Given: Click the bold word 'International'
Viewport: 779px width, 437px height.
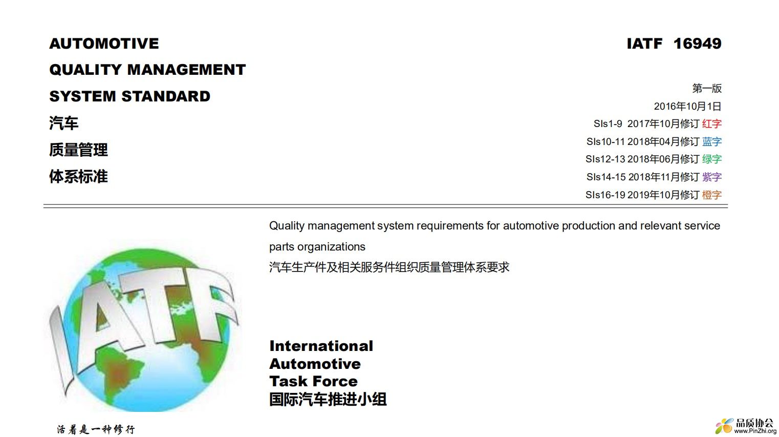Looking at the screenshot, I should tap(321, 346).
